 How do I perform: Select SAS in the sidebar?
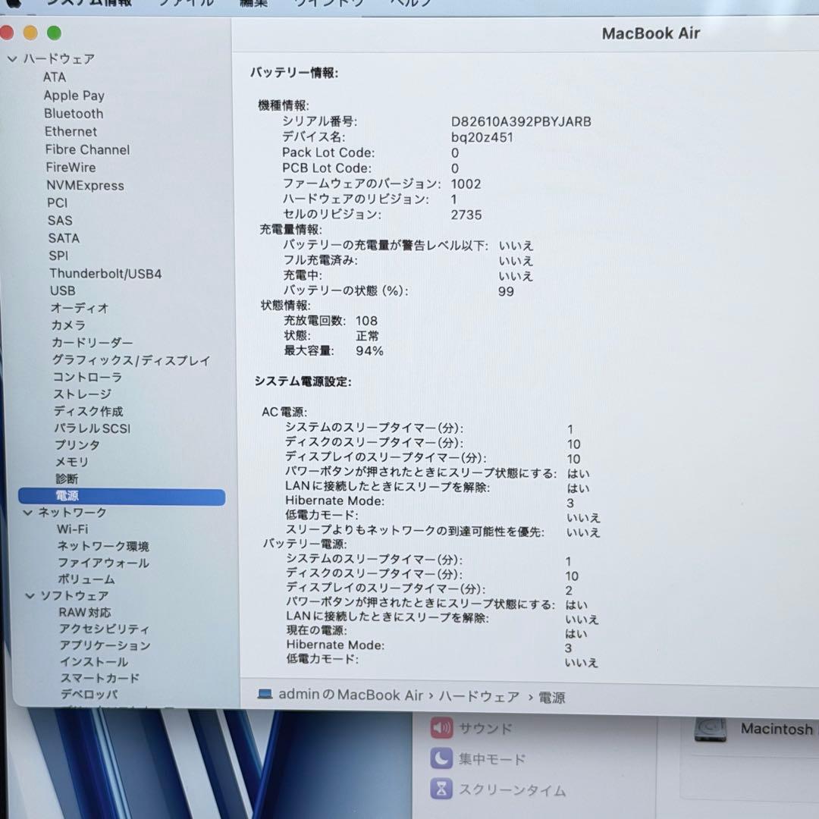(x=60, y=221)
